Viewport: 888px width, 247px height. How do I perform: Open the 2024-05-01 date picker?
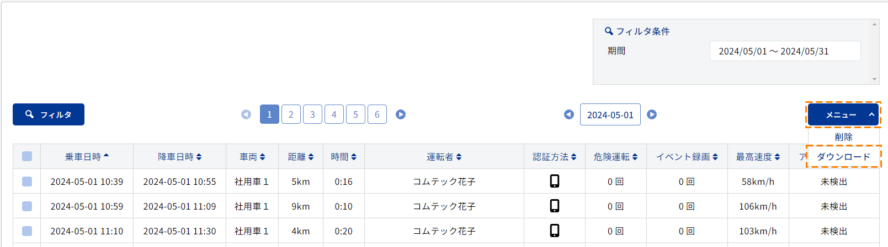(610, 114)
